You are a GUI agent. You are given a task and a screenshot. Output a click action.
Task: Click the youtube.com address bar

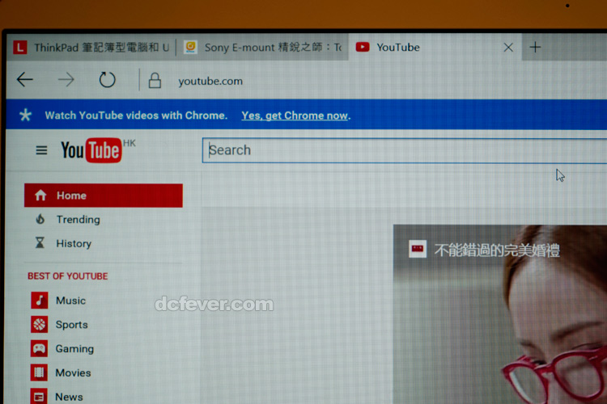pos(210,81)
